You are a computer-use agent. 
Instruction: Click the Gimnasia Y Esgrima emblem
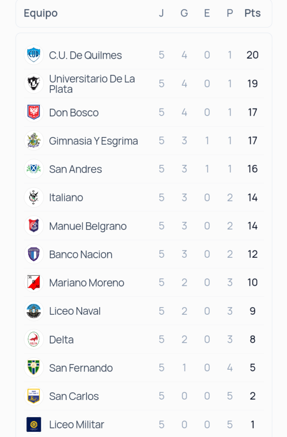pyautogui.click(x=34, y=140)
